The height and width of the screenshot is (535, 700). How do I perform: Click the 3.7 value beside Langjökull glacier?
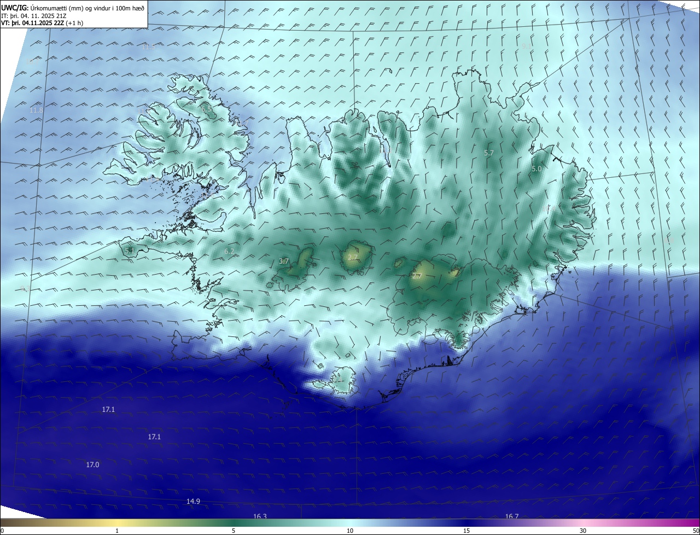(x=284, y=261)
